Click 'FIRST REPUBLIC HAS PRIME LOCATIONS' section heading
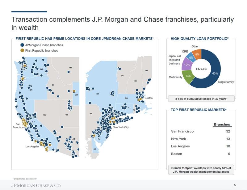The height and width of the screenshot is (190, 247). (84, 39)
